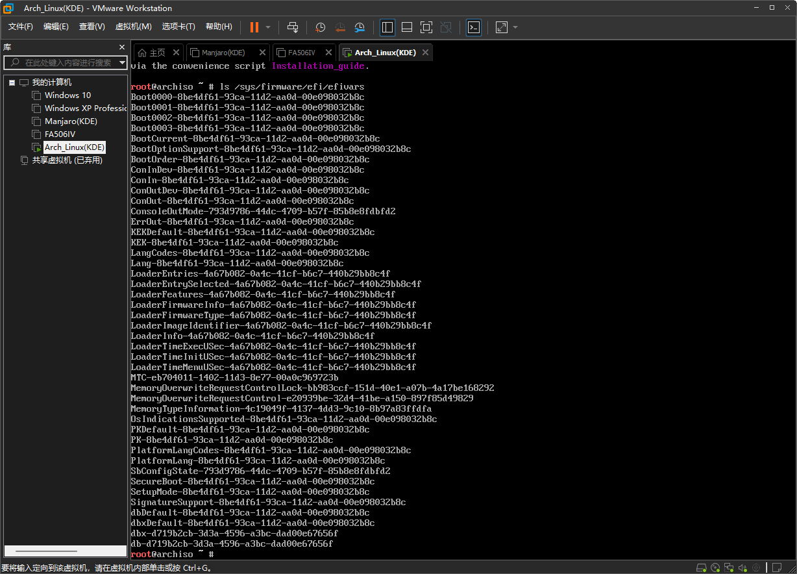Open the 虚拟机(M) menu
This screenshot has width=797, height=574.
[133, 27]
